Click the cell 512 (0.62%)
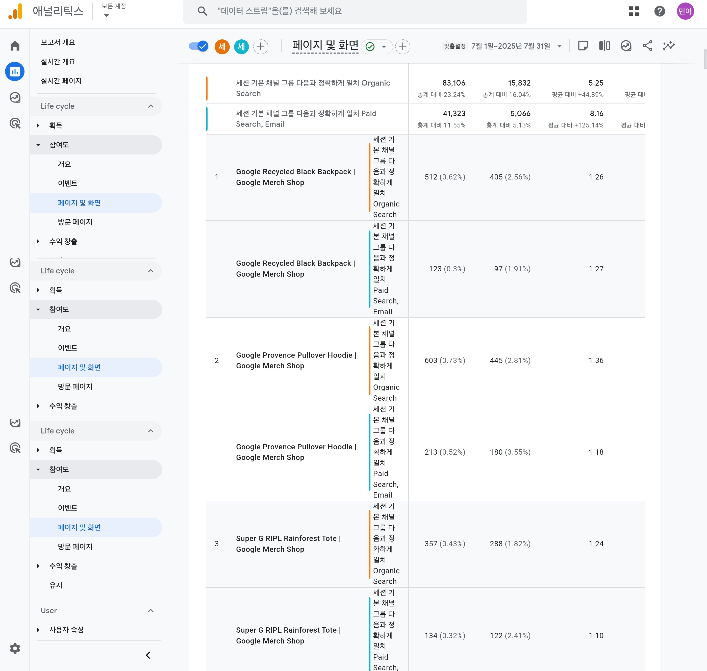This screenshot has width=707, height=671. [445, 177]
